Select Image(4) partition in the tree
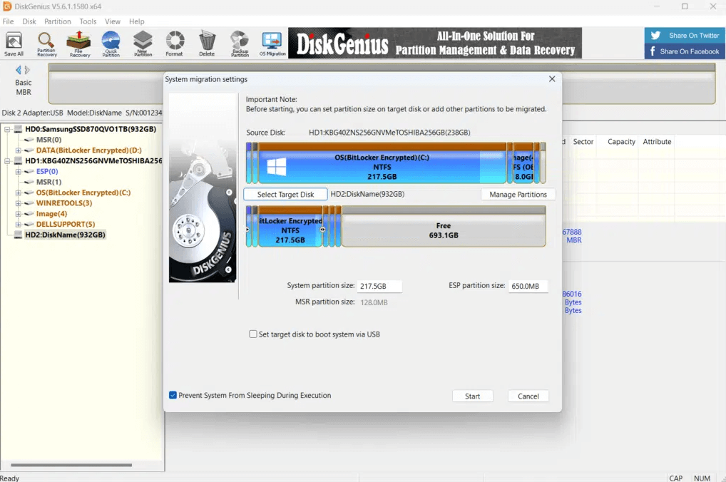This screenshot has height=482, width=726. (x=51, y=214)
